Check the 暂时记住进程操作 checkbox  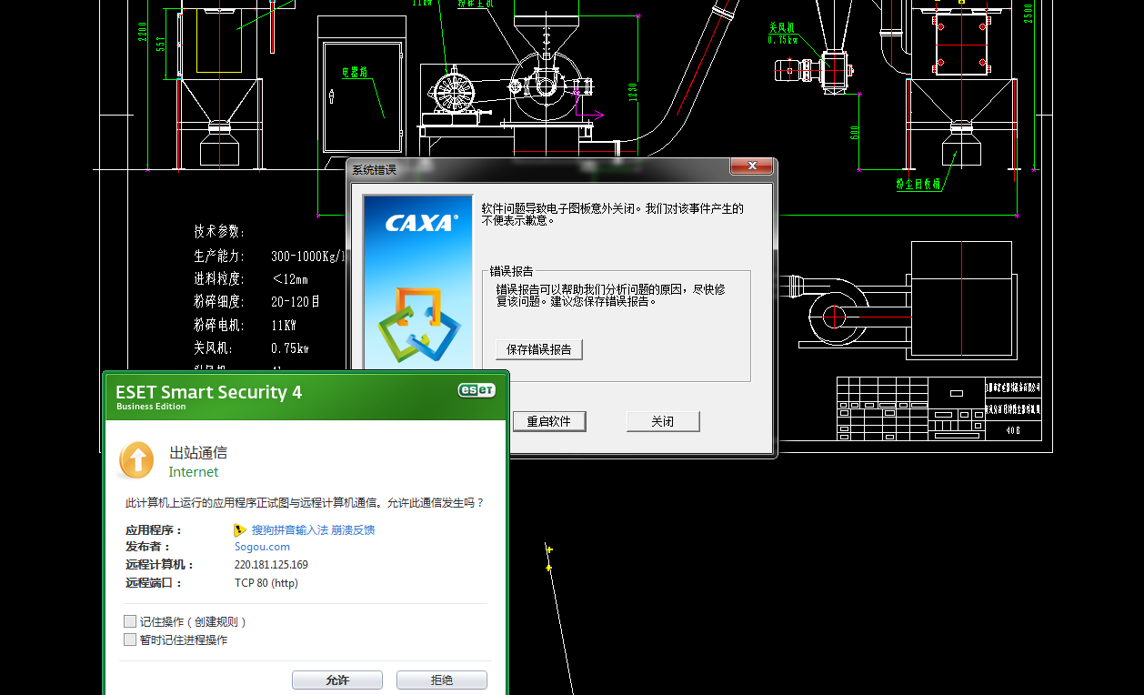coord(130,640)
